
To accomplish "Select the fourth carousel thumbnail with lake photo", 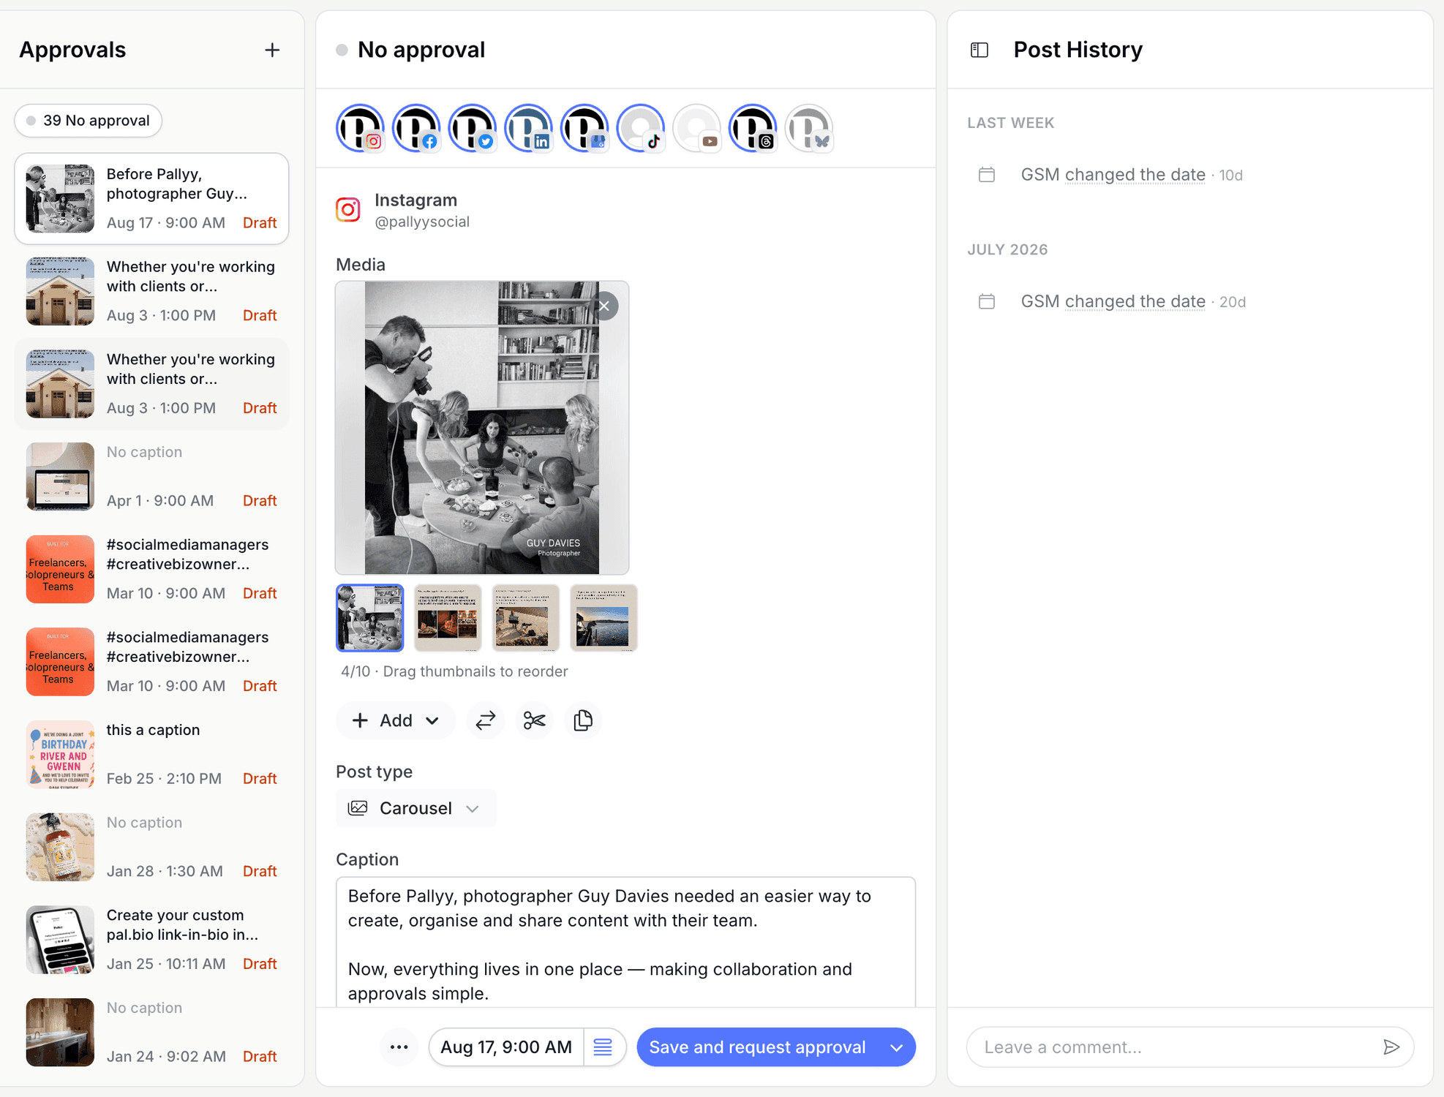I will (603, 618).
